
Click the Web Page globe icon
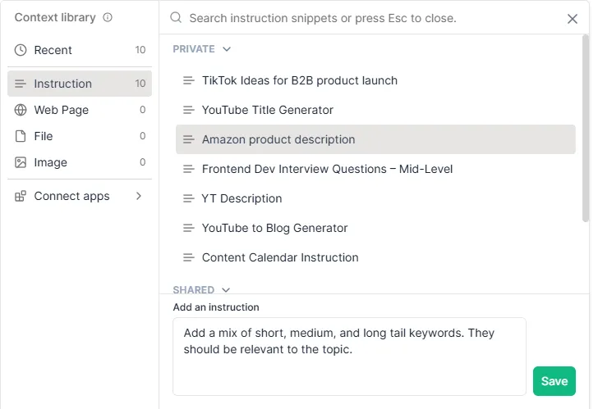(21, 110)
